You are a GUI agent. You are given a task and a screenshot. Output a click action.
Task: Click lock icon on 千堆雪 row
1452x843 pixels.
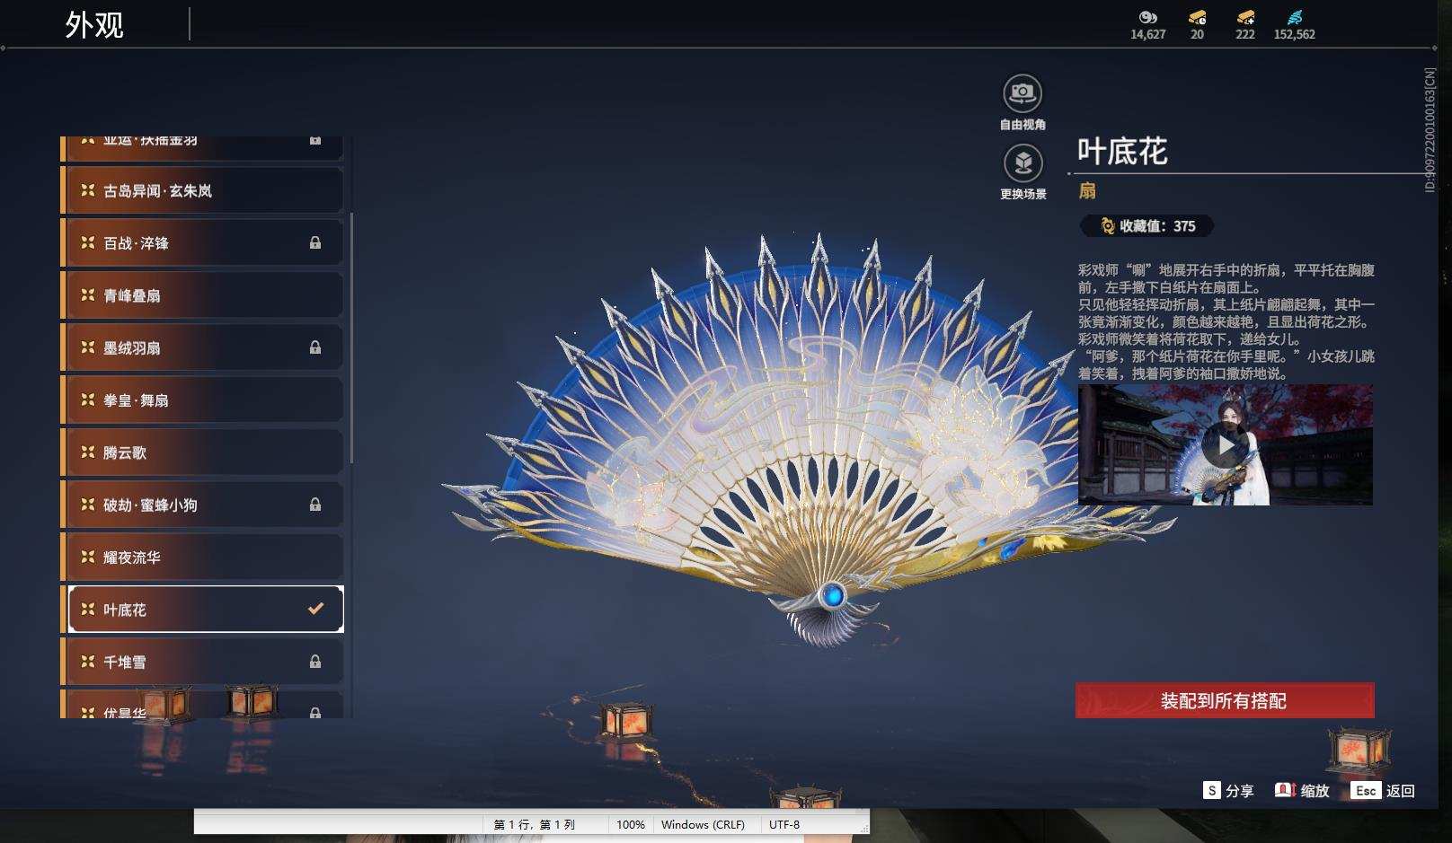pyautogui.click(x=315, y=662)
